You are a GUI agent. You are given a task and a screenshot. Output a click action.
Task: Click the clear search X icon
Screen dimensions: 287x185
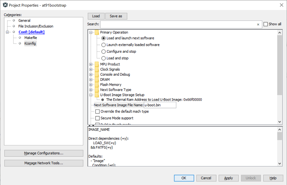pyautogui.click(x=258, y=24)
